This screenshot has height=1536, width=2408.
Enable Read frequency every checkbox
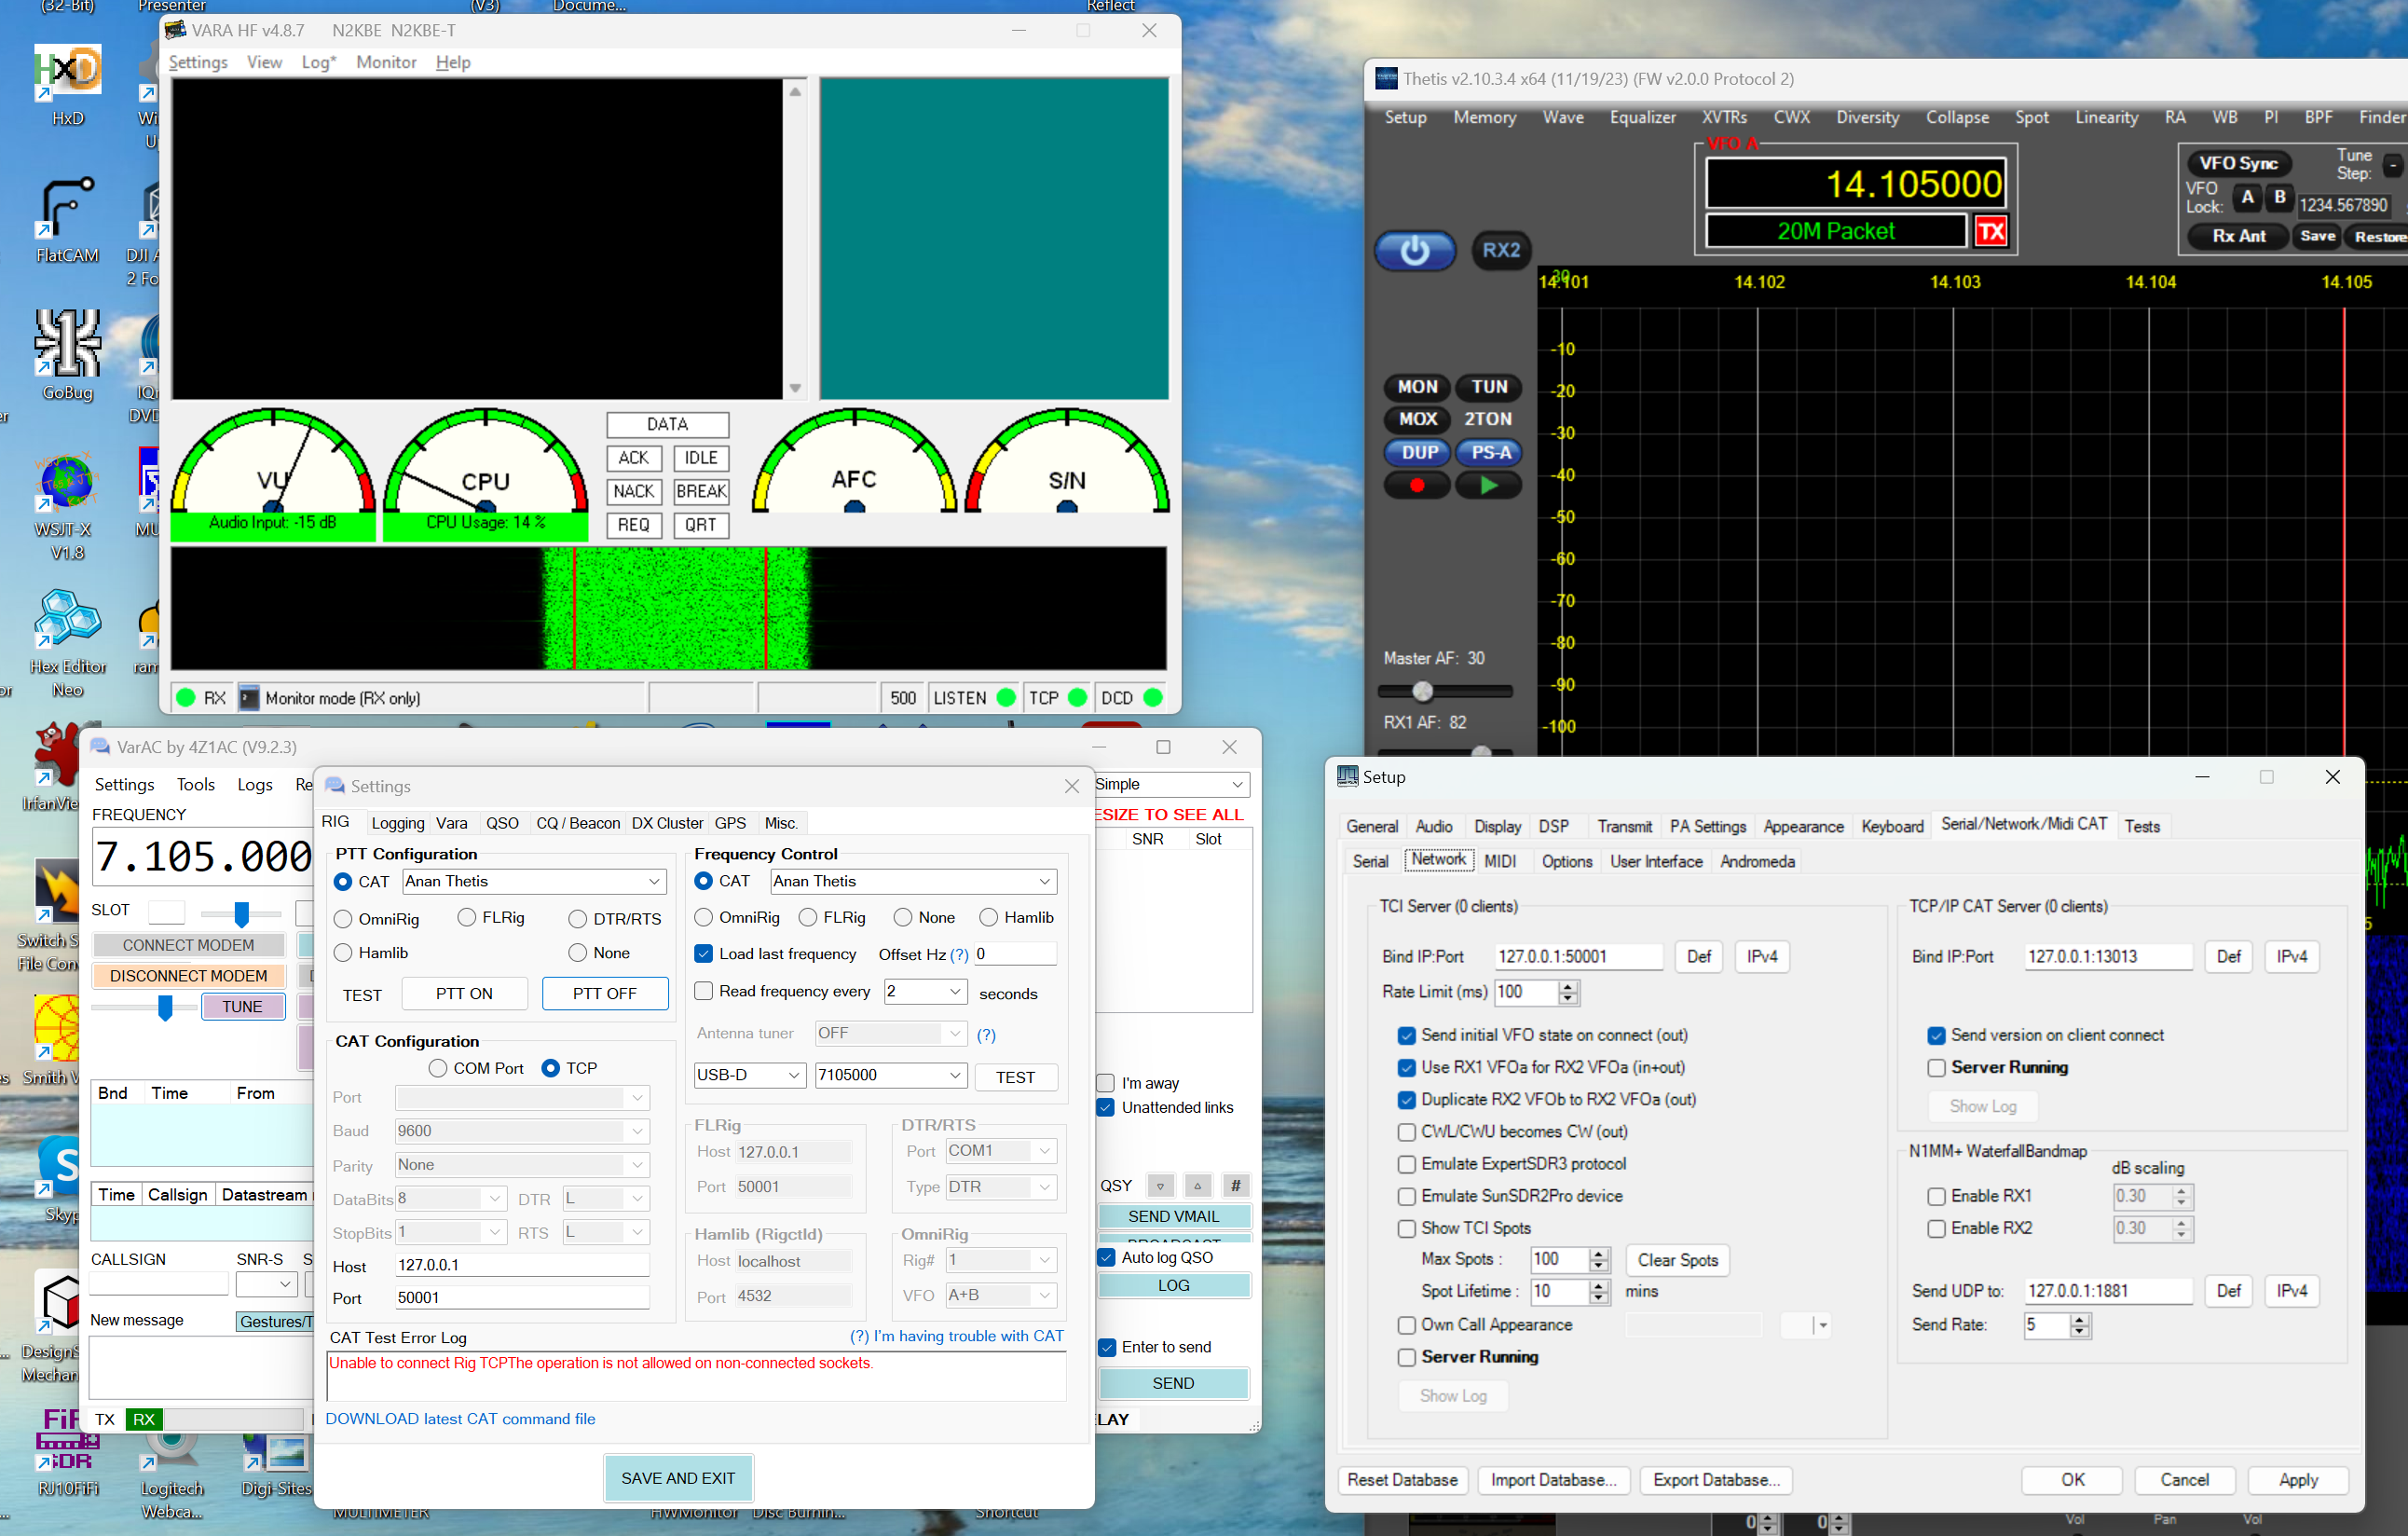704,991
